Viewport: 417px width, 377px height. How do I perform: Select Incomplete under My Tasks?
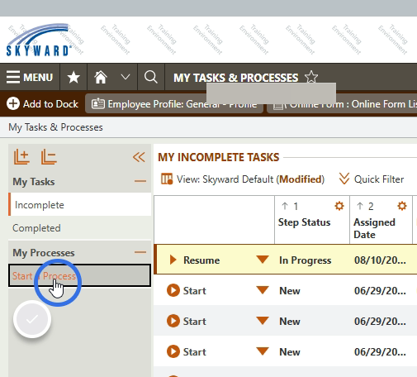pos(80,205)
